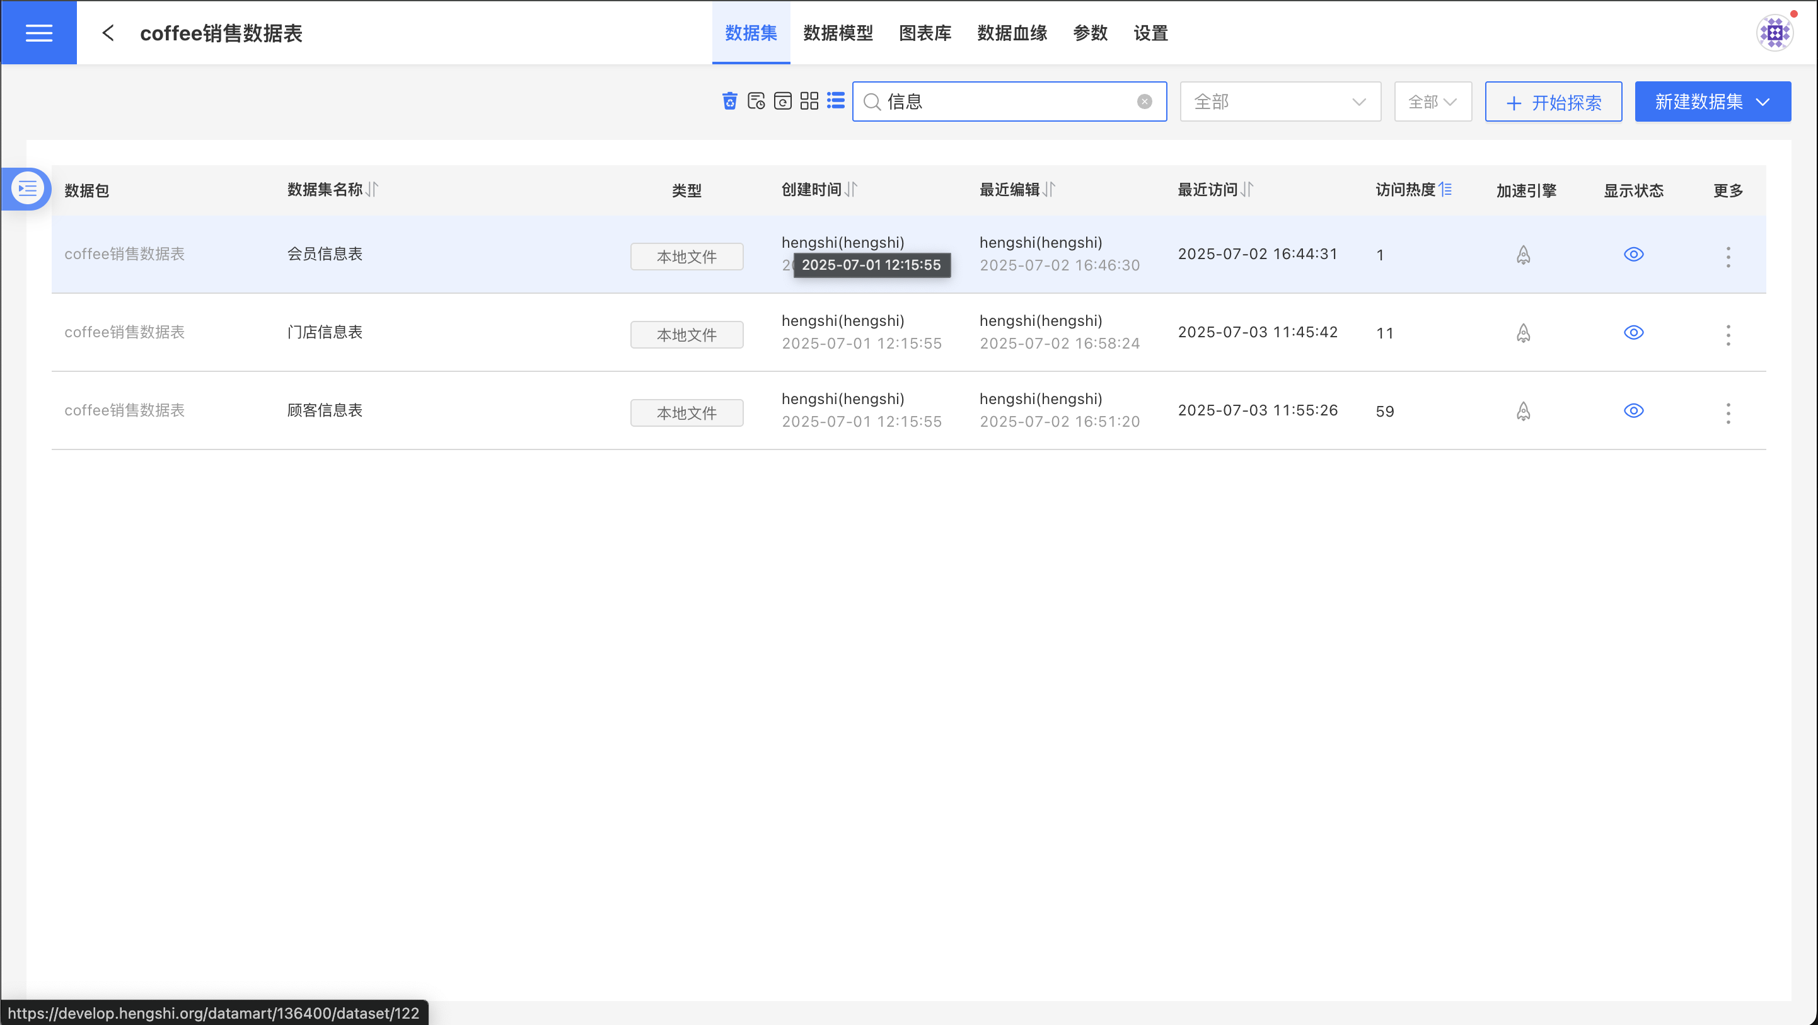The image size is (1818, 1025).
Task: Open the small 全部 dropdown
Action: tap(1432, 101)
